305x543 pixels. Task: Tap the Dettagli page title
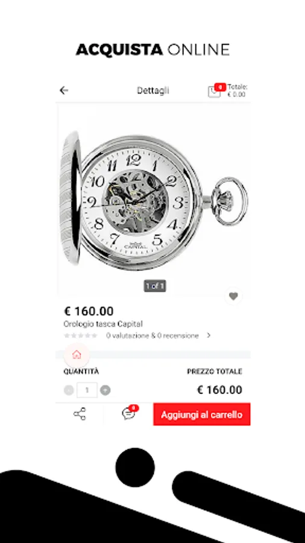pyautogui.click(x=153, y=91)
